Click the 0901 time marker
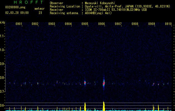 (x=19, y=24)
